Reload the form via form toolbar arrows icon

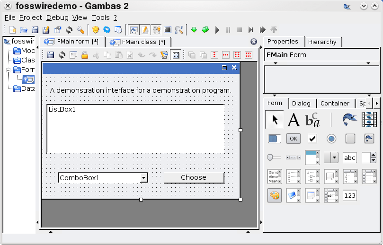[62, 55]
